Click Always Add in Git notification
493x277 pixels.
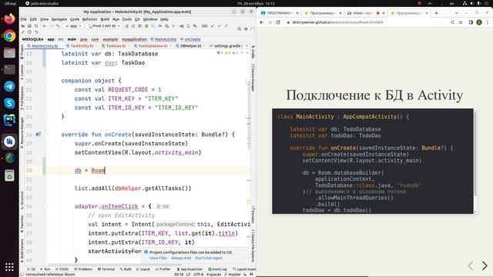(x=181, y=258)
